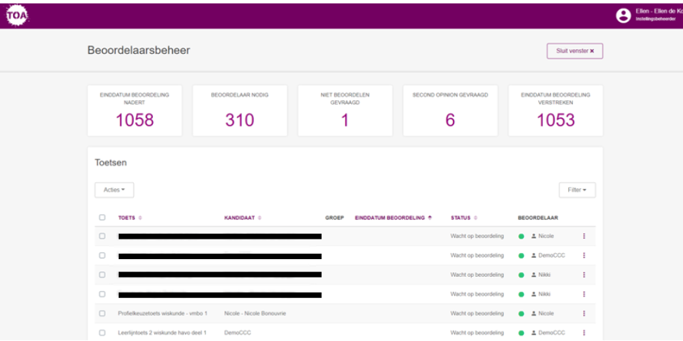
Task: Open the three-dot menu for the Profielkeuzetoets wiskunde row
Action: [x=584, y=313]
